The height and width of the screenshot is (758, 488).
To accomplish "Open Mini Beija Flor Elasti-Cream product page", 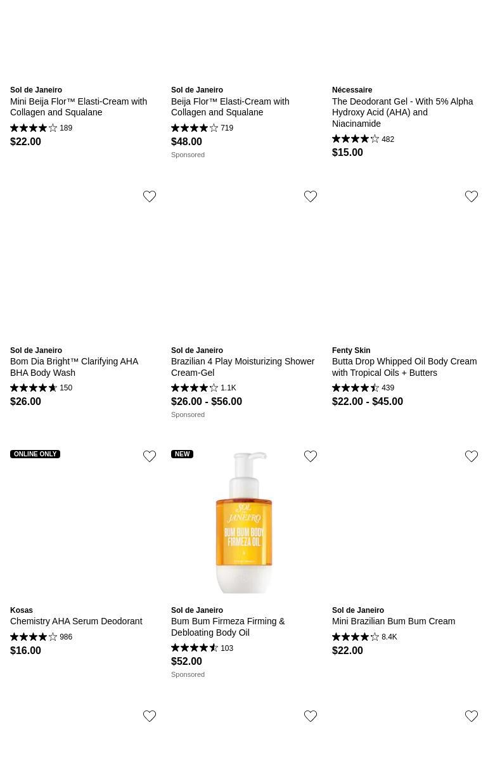I will 79,106.
